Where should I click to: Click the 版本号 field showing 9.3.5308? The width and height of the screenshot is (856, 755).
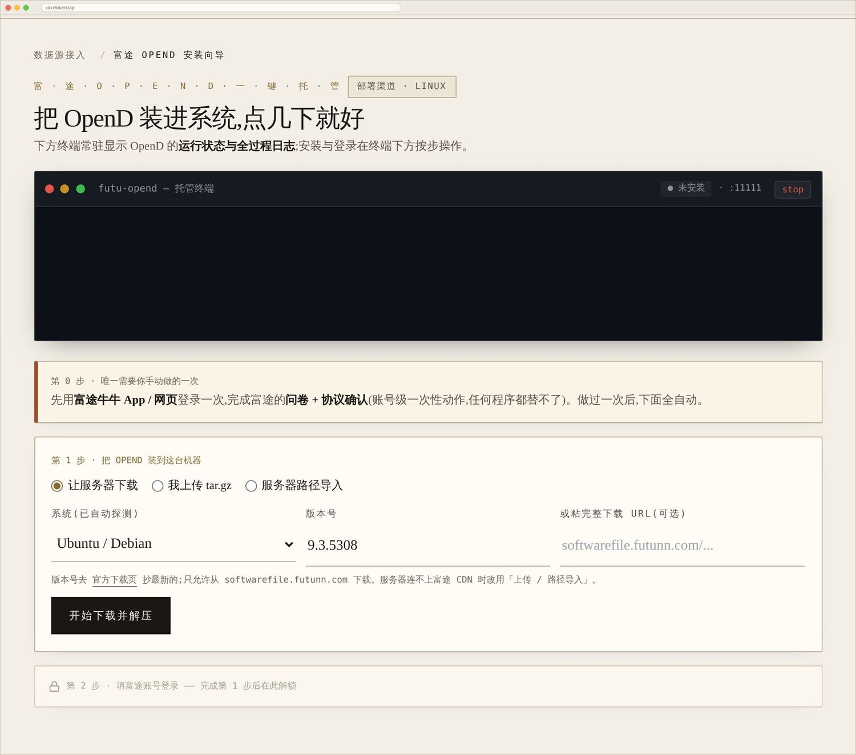click(x=427, y=545)
